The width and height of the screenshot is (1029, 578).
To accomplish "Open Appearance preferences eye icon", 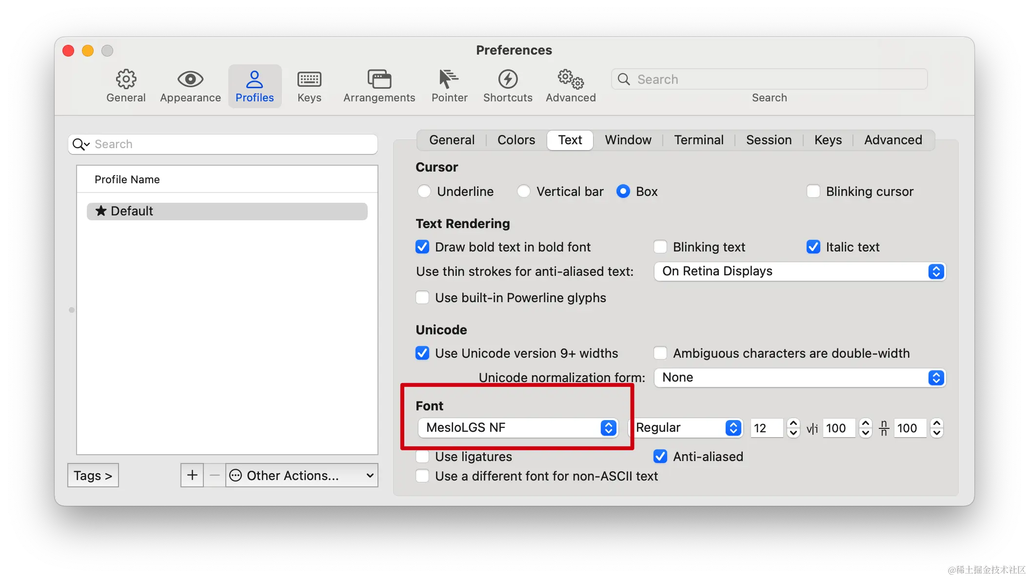I will 190,79.
